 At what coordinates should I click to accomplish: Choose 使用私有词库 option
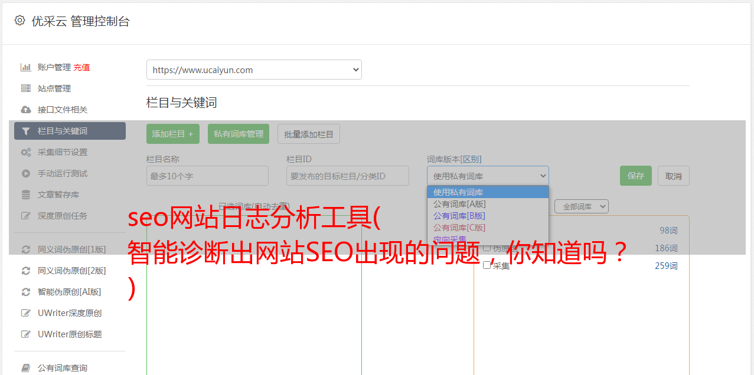pyautogui.click(x=488, y=192)
